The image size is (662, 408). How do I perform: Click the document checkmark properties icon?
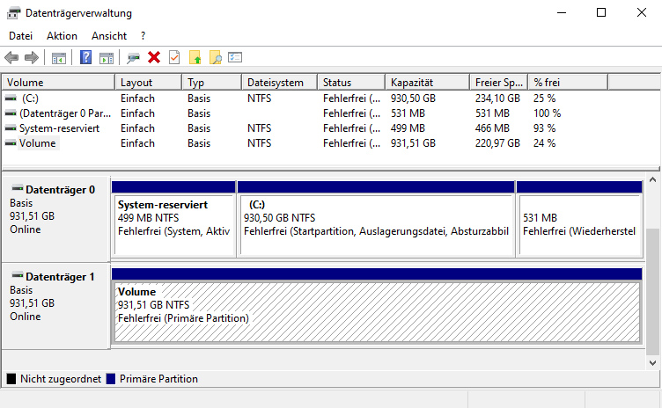[x=174, y=57]
